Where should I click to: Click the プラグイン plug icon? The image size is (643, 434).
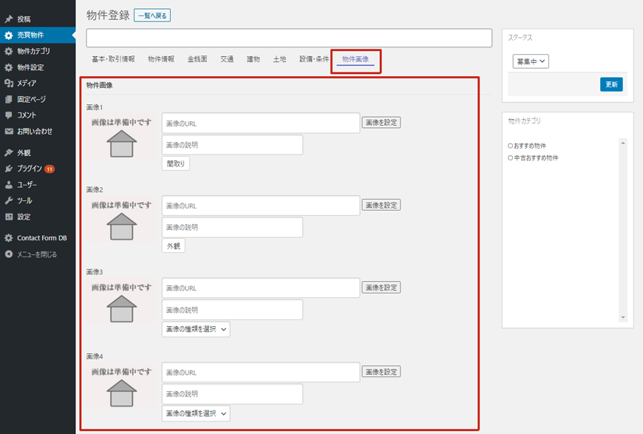coord(9,169)
